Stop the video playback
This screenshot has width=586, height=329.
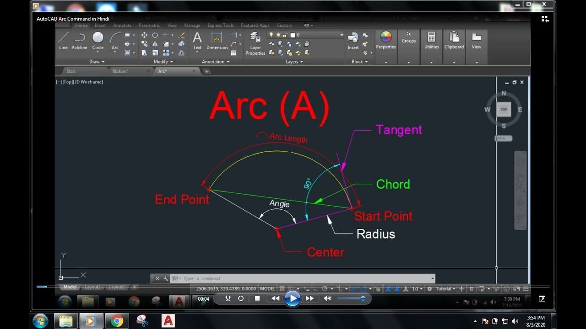coord(257,298)
